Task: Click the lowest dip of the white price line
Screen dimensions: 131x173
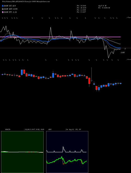Action: click(108, 58)
